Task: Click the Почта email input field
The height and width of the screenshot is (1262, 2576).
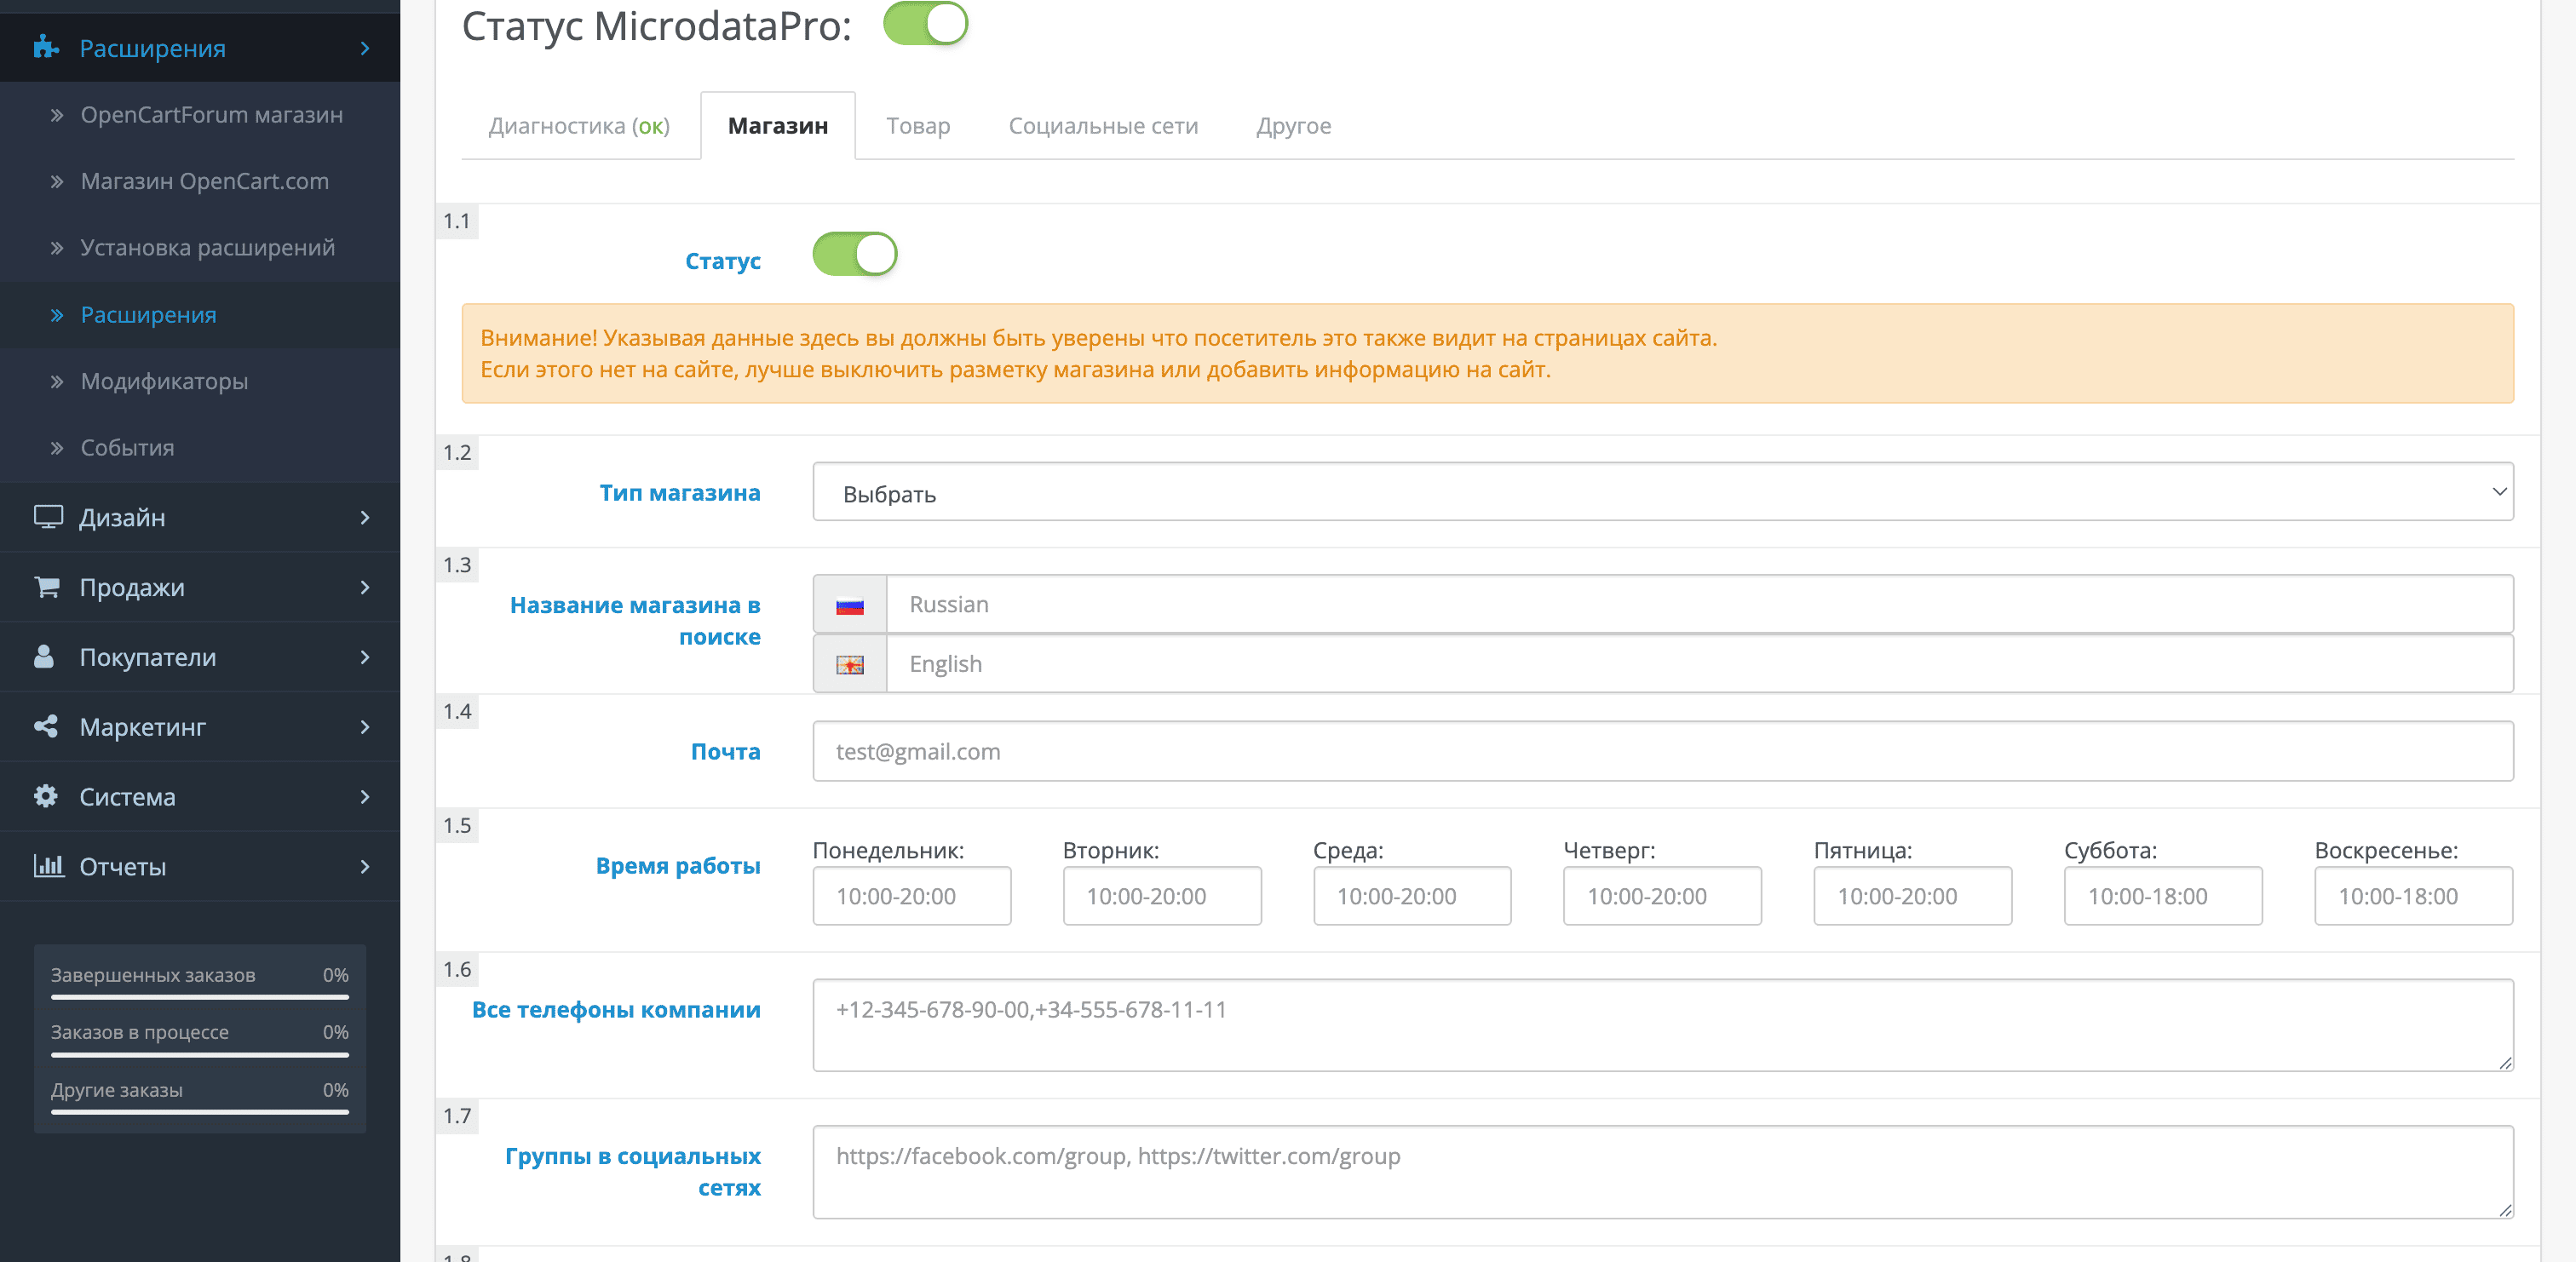Action: click(x=1662, y=751)
